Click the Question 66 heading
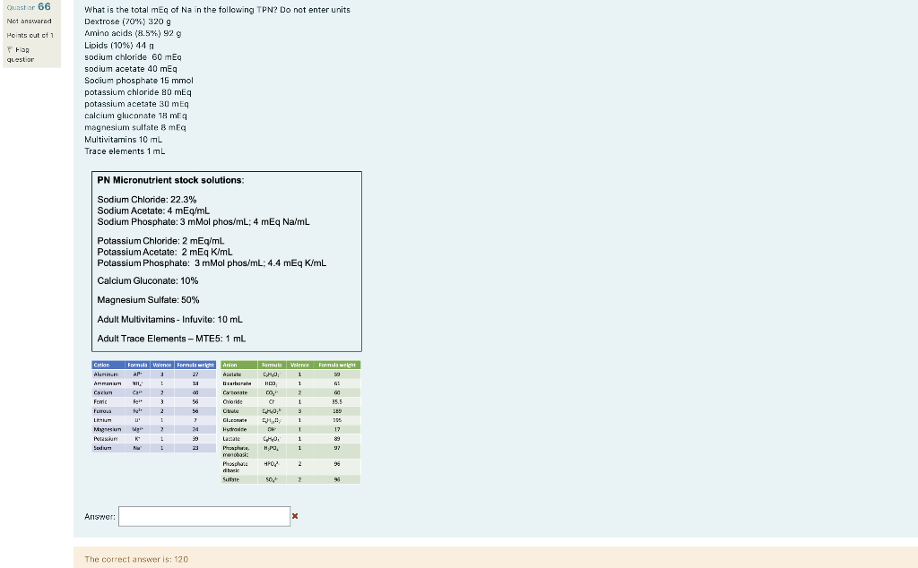This screenshot has height=568, width=918. click(x=29, y=7)
